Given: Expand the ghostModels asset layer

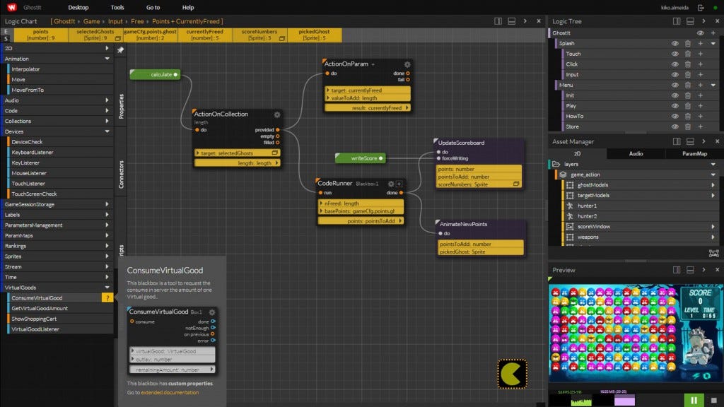Looking at the screenshot, I should (713, 184).
